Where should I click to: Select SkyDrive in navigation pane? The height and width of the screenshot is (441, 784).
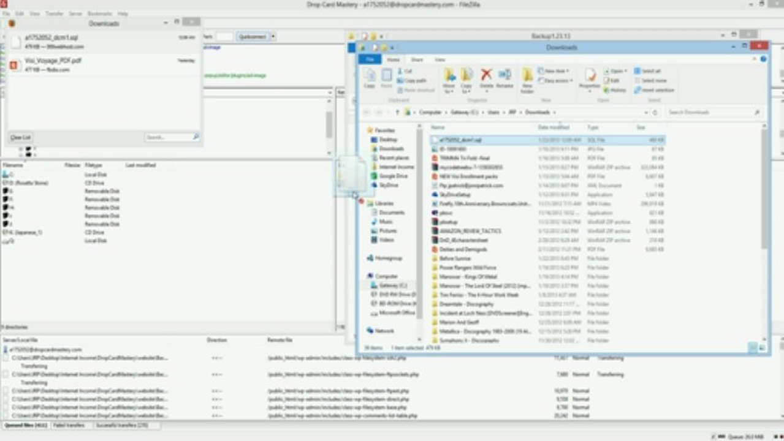point(388,185)
